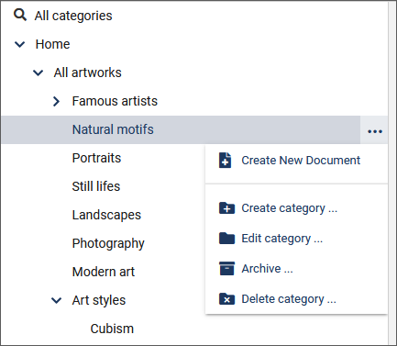Select the Portraits category
This screenshot has height=346, width=397.
pos(96,158)
